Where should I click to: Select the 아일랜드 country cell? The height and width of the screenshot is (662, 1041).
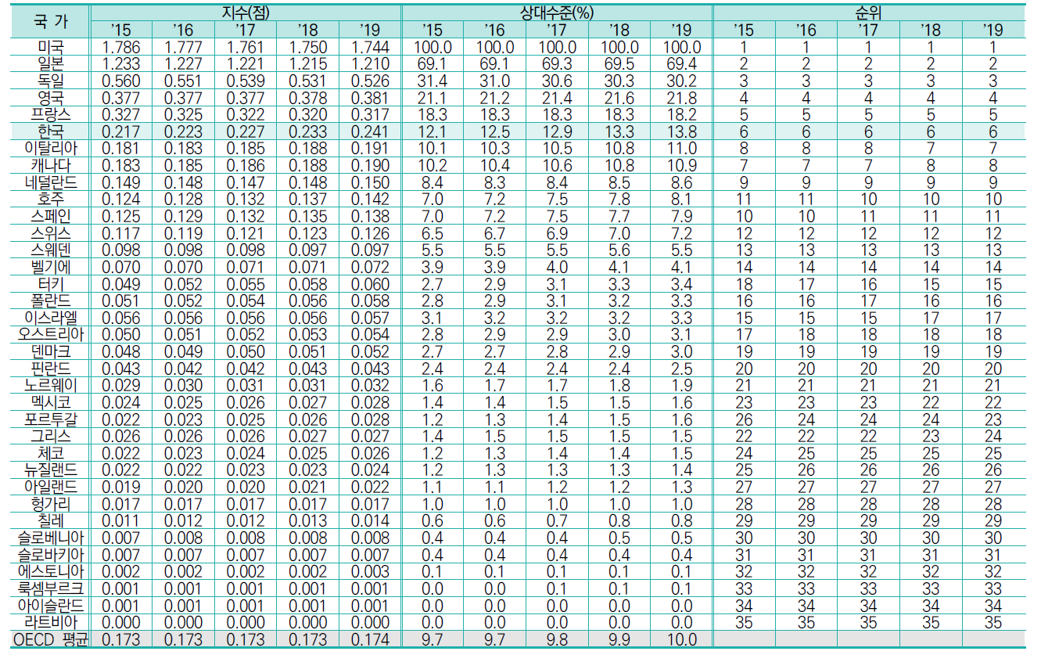[50, 488]
